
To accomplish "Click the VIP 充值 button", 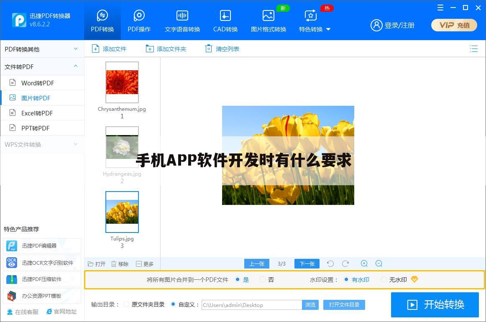I will (454, 25).
